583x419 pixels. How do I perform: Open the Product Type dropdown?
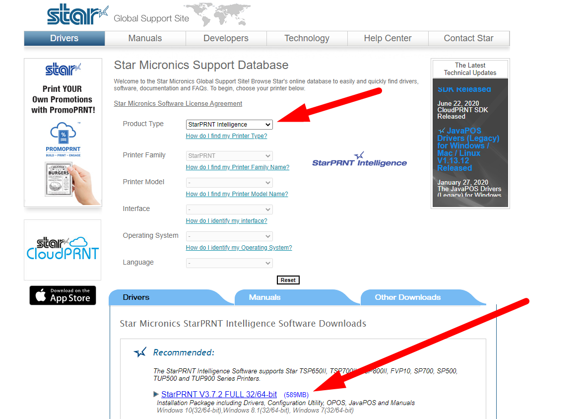click(x=229, y=125)
